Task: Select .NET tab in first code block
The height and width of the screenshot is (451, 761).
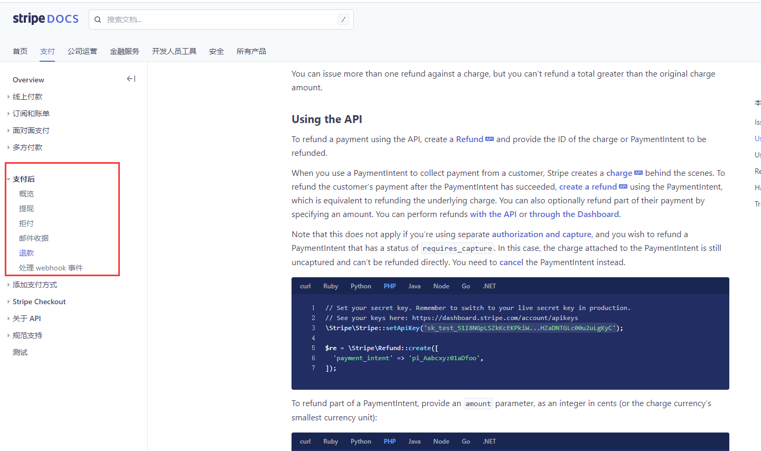Action: click(x=490, y=286)
